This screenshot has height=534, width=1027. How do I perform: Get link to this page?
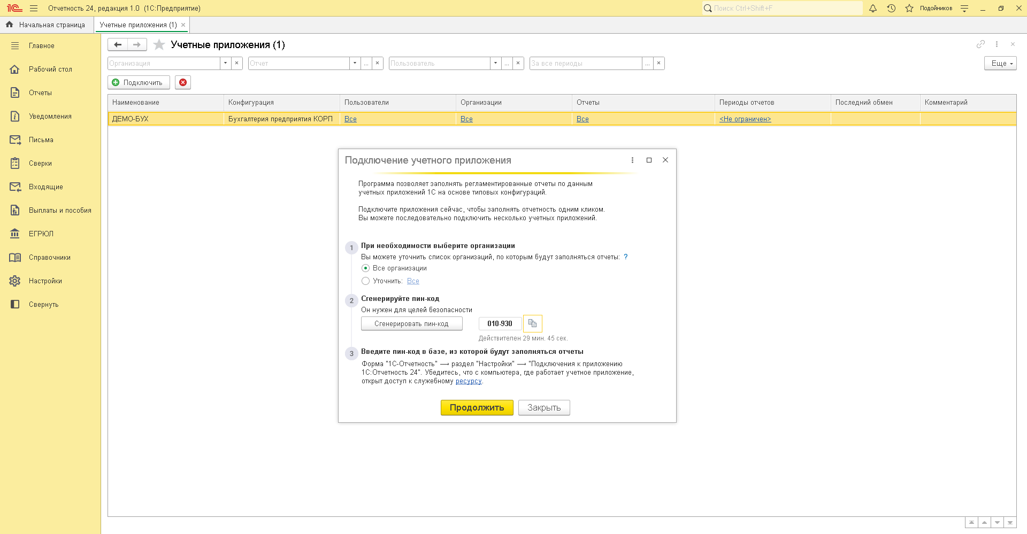(980, 44)
